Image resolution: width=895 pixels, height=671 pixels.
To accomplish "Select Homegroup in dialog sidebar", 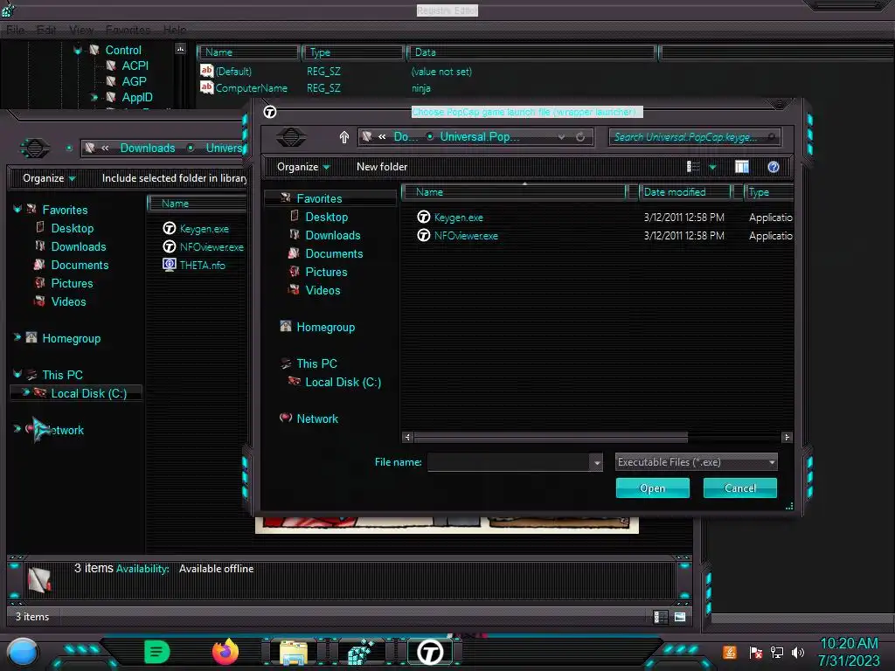I will [x=325, y=327].
